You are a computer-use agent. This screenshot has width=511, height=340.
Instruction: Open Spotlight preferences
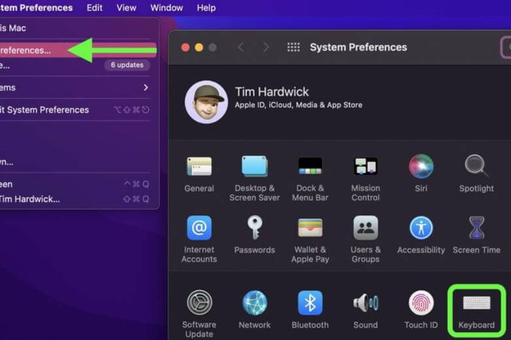pyautogui.click(x=476, y=167)
